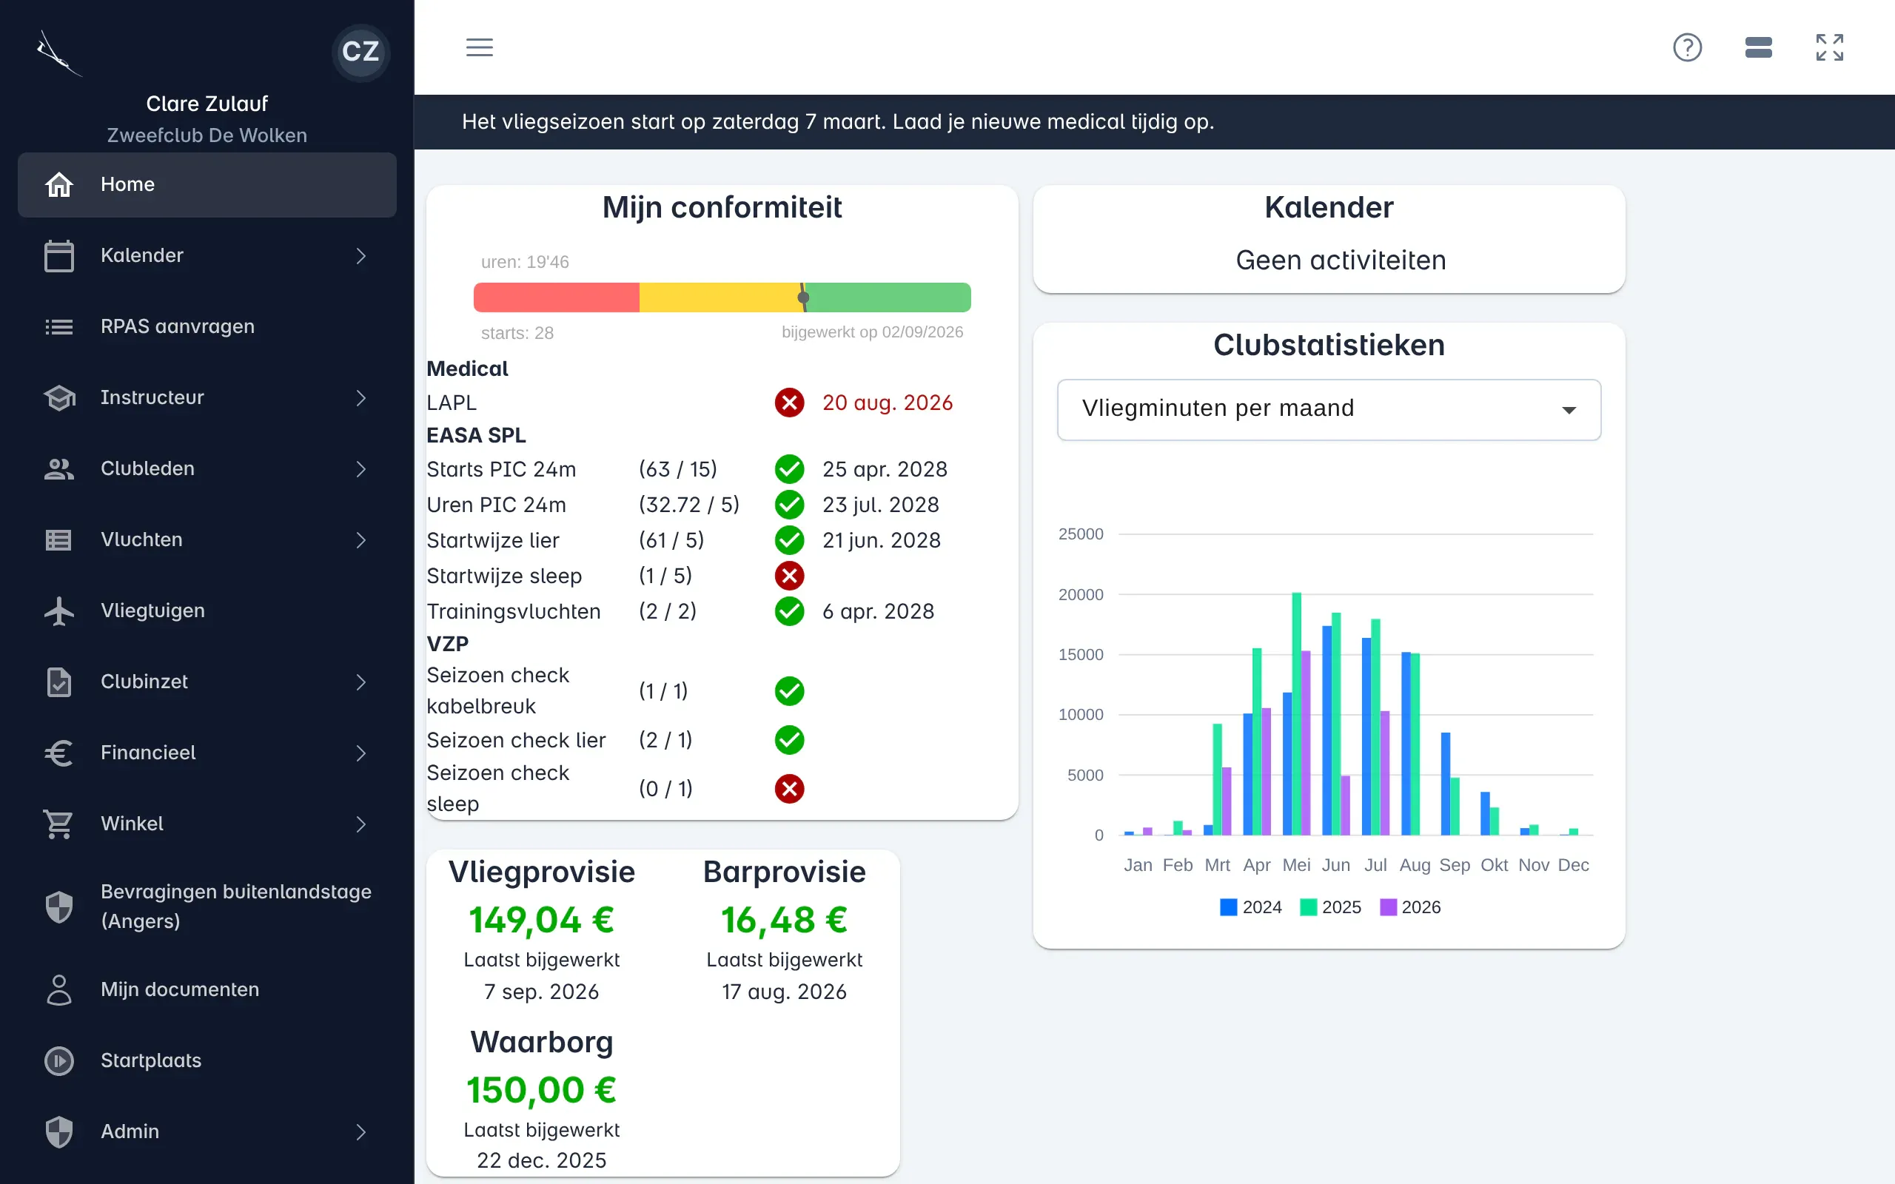Viewport: 1895px width, 1184px height.
Task: Expand the Vluchten submenu chevron
Action: 361,539
